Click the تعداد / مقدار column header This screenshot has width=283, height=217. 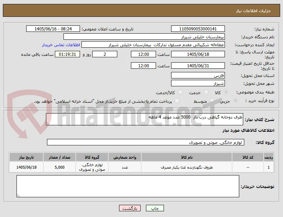60,157
